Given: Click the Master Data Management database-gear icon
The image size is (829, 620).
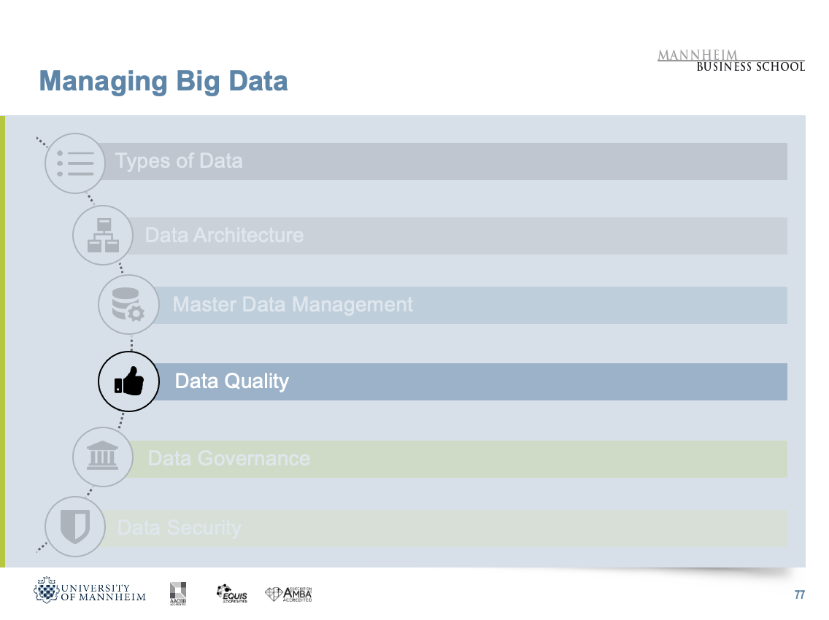Looking at the screenshot, I should 129,305.
